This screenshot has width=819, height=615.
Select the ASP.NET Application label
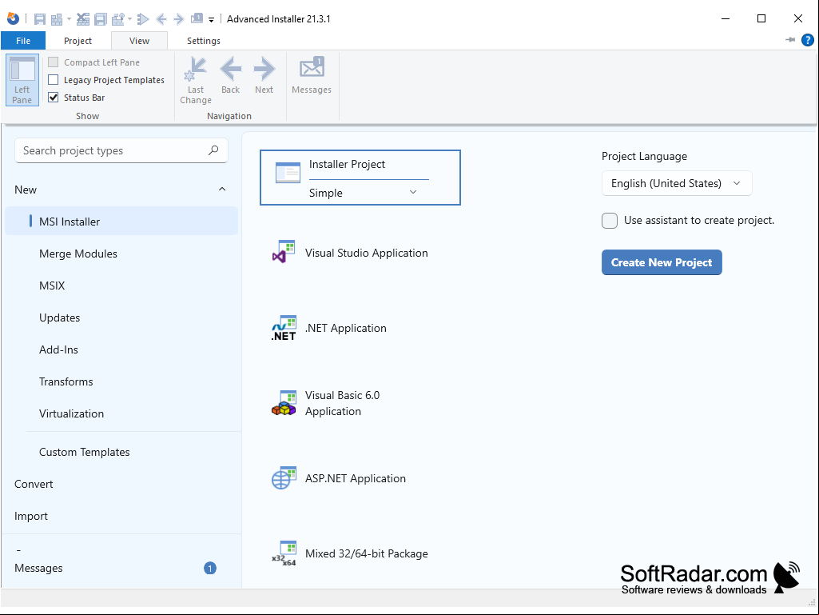[x=356, y=478]
